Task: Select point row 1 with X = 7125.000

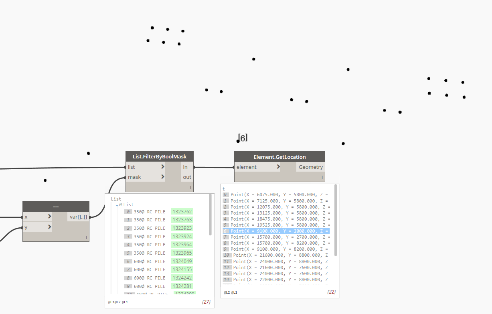Action: point(276,201)
